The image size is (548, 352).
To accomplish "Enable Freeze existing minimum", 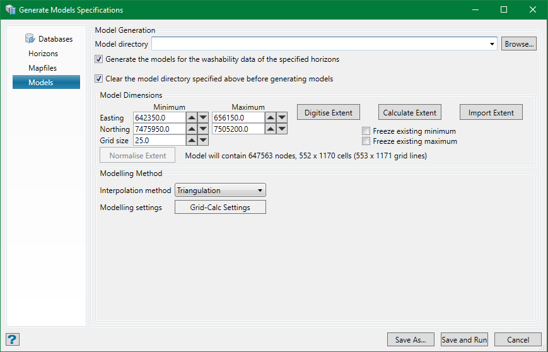I will point(366,131).
